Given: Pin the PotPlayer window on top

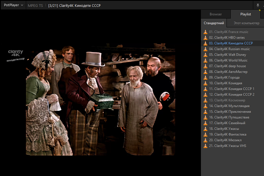Looking at the screenshot, I should [x=257, y=5].
